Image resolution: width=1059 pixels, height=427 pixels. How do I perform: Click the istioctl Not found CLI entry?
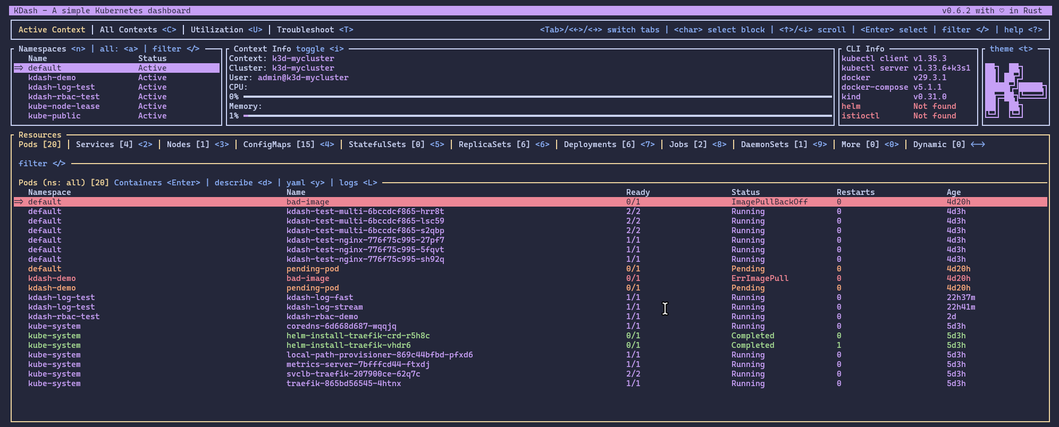898,116
